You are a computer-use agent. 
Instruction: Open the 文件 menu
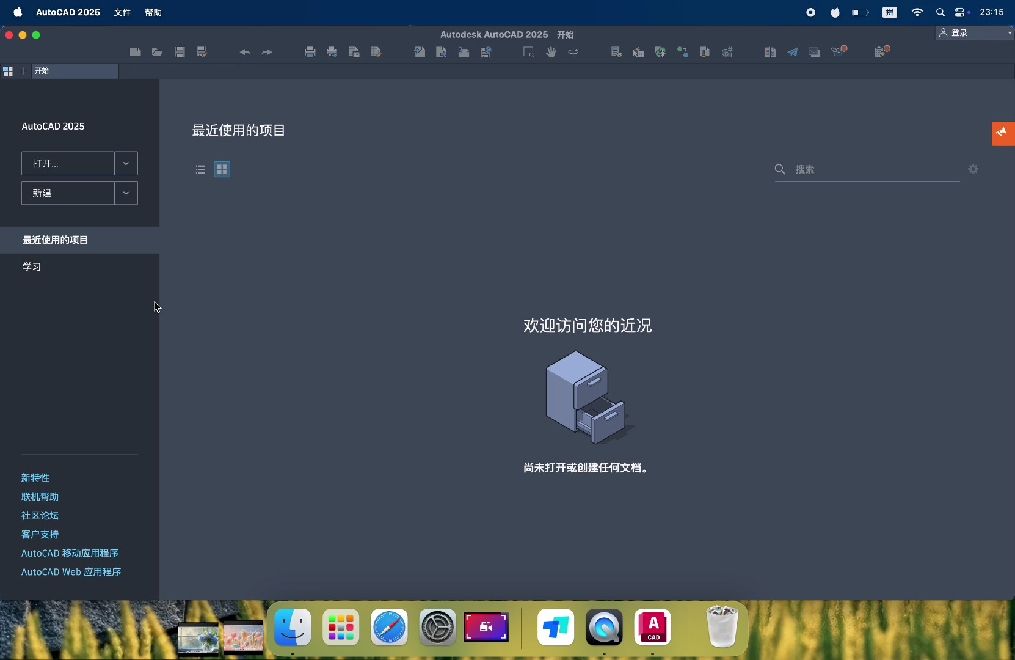(x=123, y=12)
